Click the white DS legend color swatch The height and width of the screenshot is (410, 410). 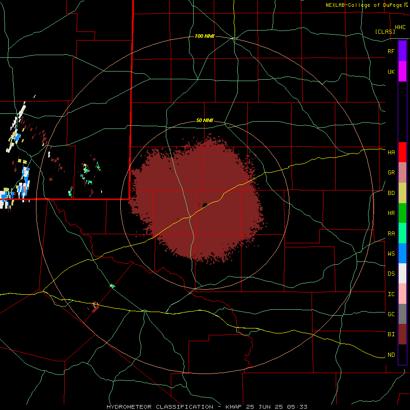pyautogui.click(x=402, y=273)
